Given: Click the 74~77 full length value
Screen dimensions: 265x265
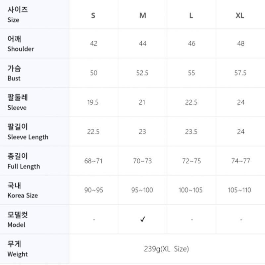Looking at the screenshot, I should tap(240, 161).
